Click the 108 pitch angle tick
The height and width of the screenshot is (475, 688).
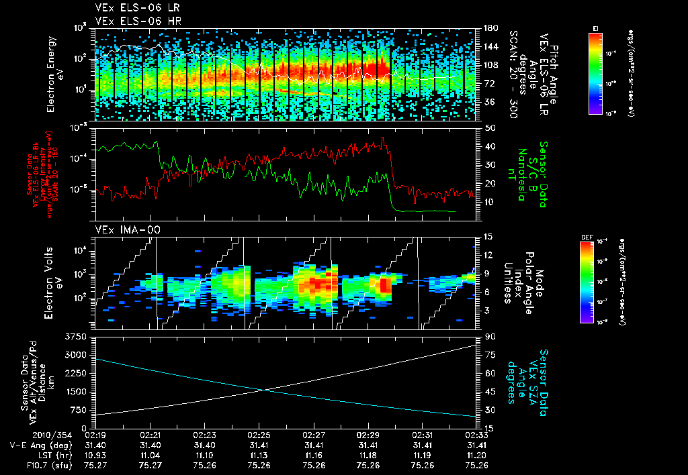tap(491, 65)
